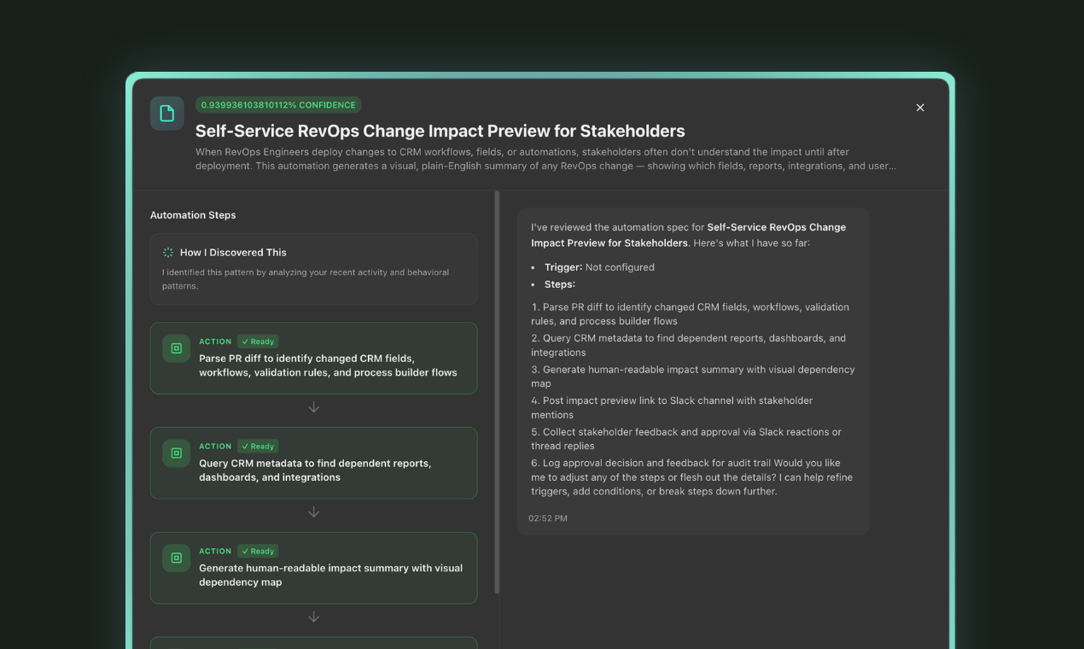The width and height of the screenshot is (1084, 649).
Task: Toggle the Ready status on the Generate impact summary step
Action: 258,551
